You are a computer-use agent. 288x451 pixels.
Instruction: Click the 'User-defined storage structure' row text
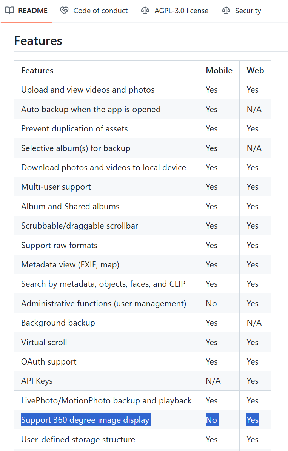[78, 439]
